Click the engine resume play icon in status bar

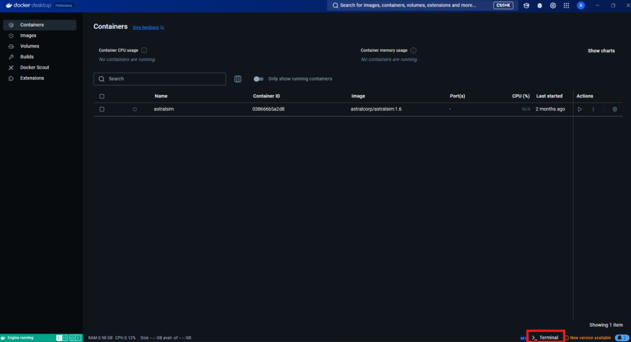point(59,338)
